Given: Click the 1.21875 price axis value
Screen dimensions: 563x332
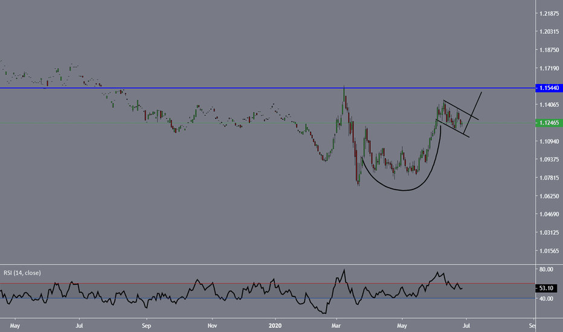Looking at the screenshot, I should [x=549, y=14].
